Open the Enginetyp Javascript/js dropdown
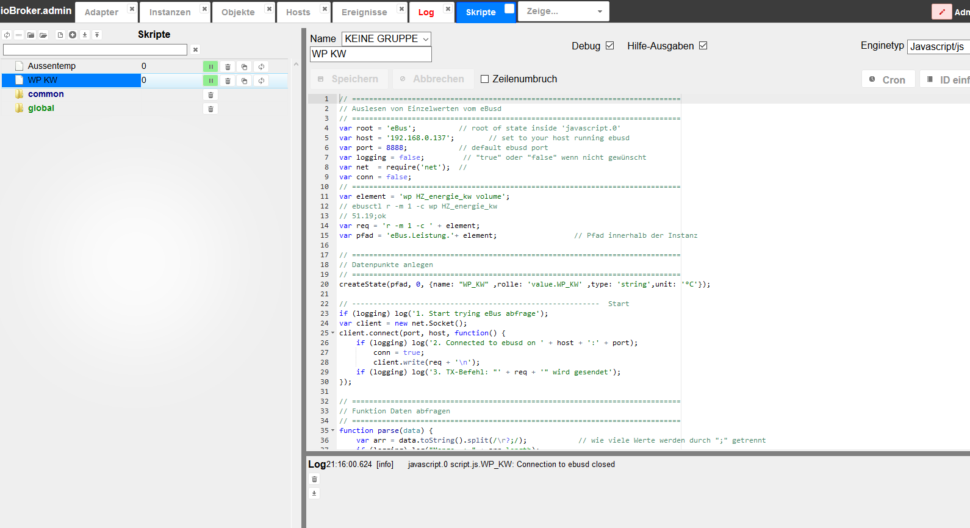This screenshot has height=528, width=970. [x=938, y=46]
